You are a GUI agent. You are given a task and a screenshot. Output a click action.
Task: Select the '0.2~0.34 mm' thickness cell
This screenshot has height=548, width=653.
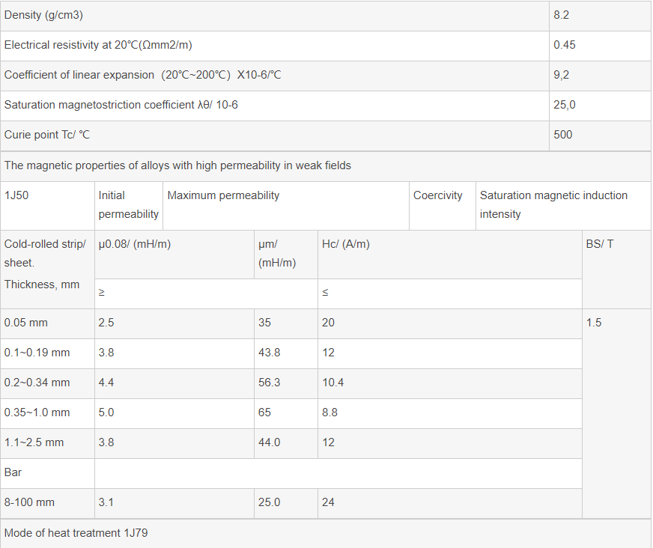37,383
